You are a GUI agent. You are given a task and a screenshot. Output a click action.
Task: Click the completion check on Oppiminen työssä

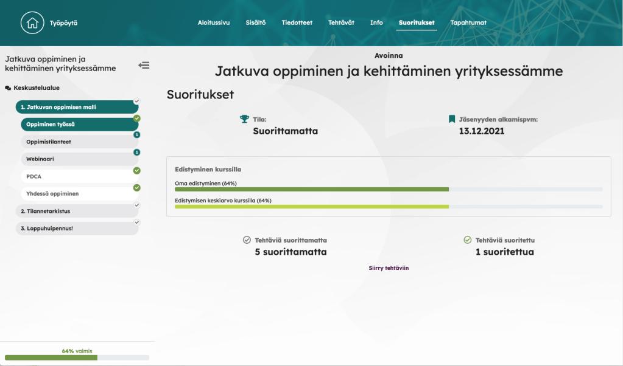137,118
